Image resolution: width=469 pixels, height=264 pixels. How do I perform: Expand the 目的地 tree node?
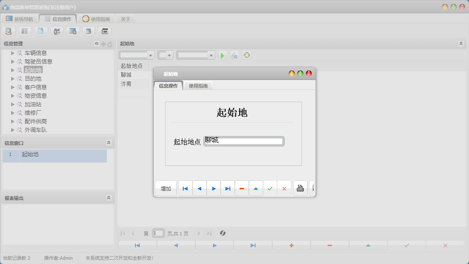tap(12, 78)
